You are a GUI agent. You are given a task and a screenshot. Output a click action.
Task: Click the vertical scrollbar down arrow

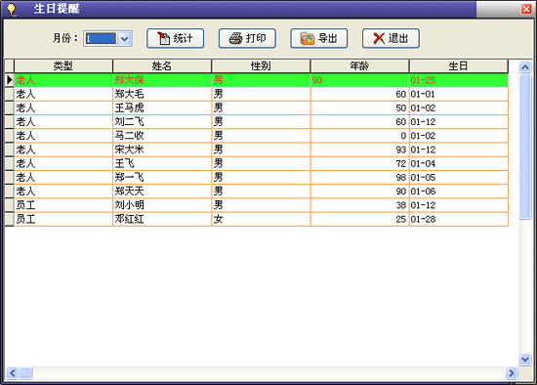coord(524,360)
